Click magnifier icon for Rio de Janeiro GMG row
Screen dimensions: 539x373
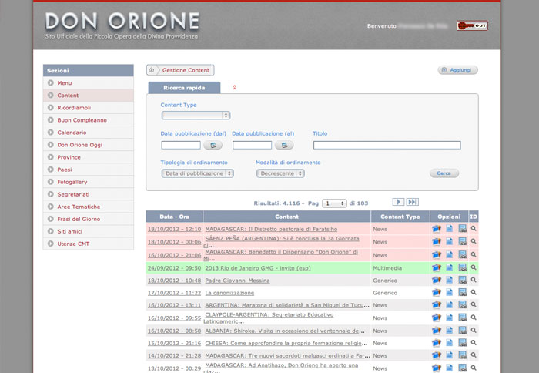coord(474,267)
